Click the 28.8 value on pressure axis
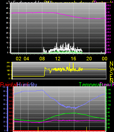The image size is (114, 132). pos(109,52)
